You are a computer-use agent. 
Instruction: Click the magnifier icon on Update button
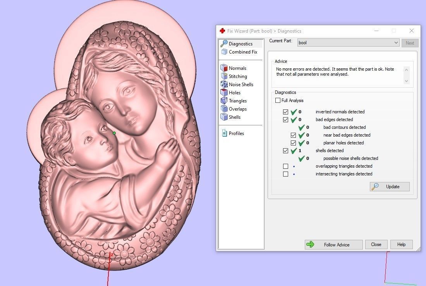pyautogui.click(x=375, y=186)
